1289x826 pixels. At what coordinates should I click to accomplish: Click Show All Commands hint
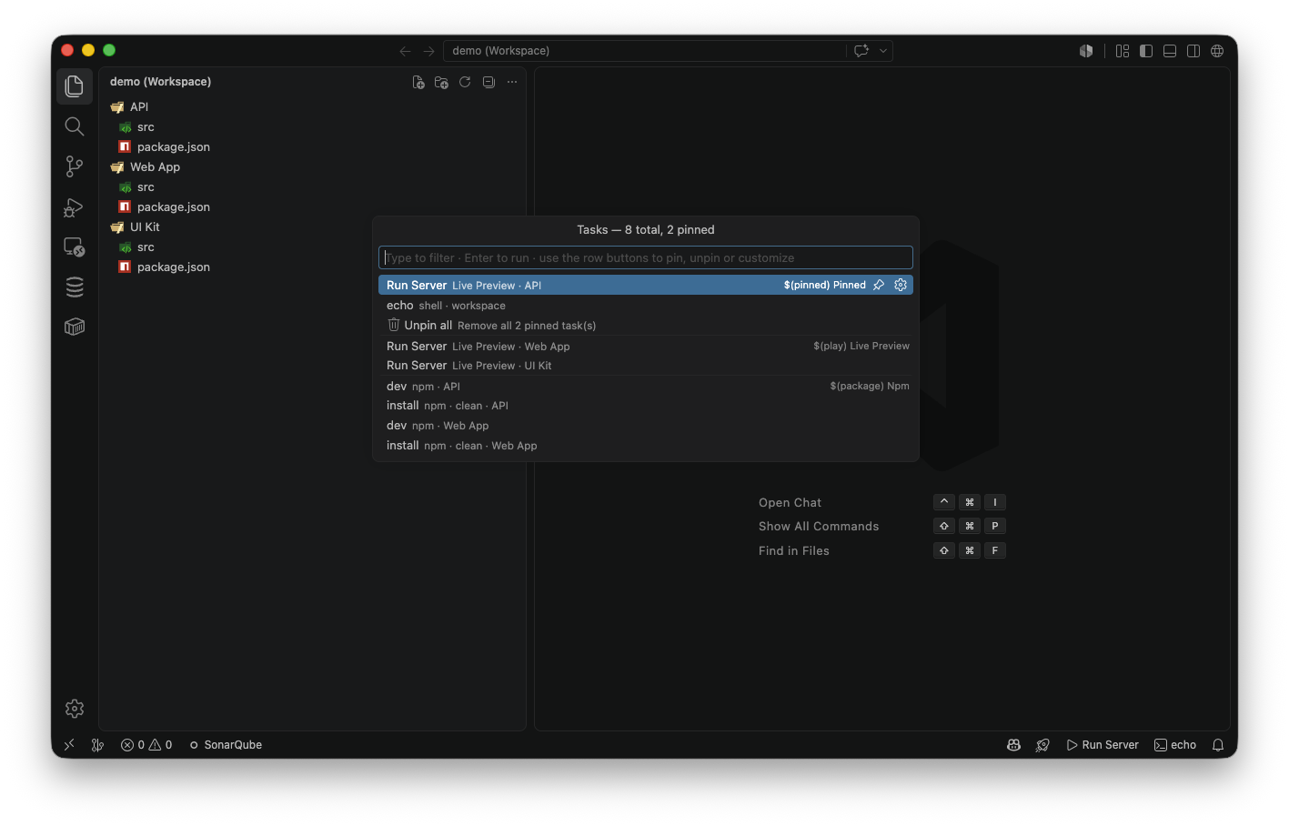pos(819,526)
